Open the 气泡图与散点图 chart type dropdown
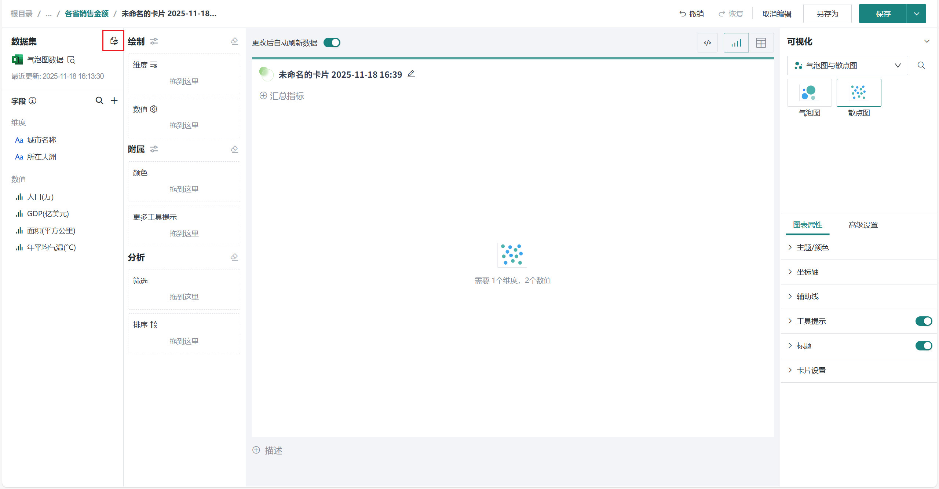The image size is (939, 489). click(x=847, y=65)
